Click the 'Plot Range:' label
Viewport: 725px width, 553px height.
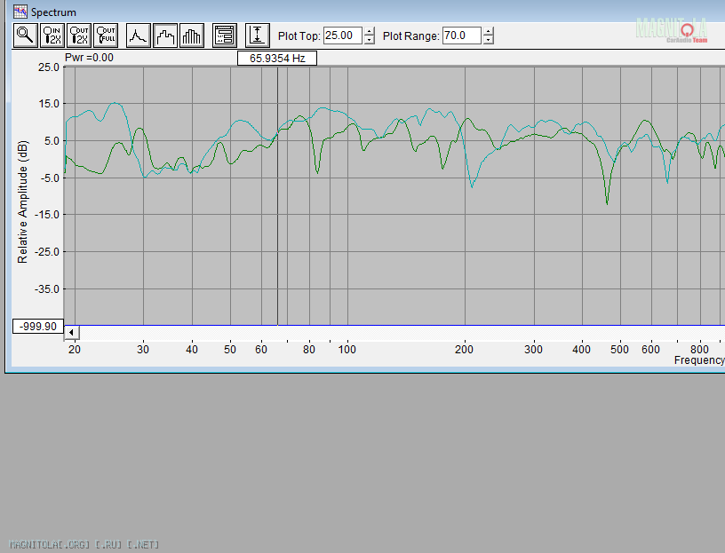pos(411,36)
